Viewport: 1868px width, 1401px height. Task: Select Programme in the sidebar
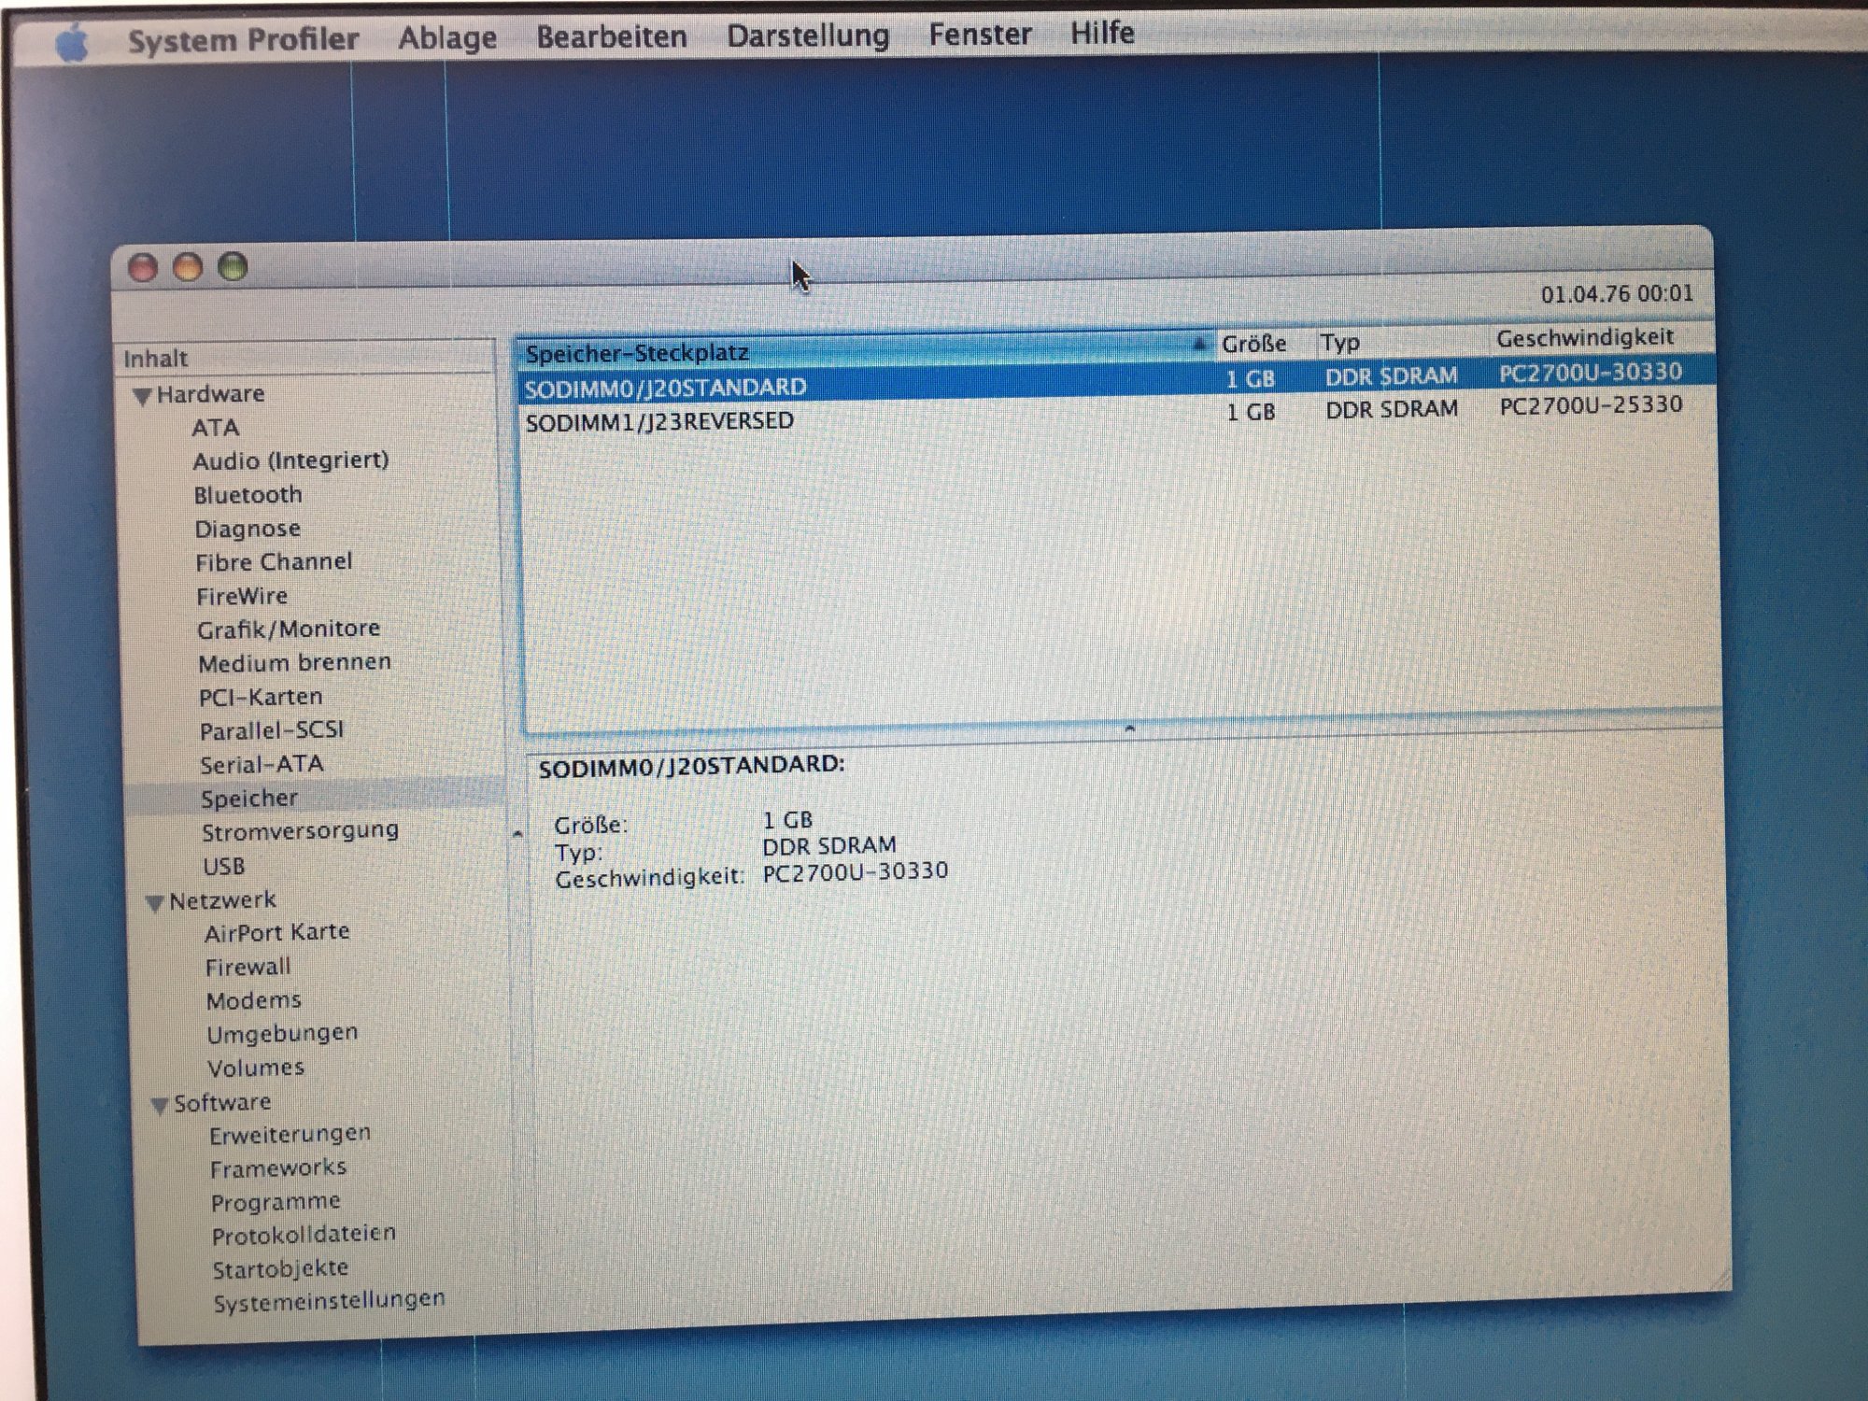point(276,1203)
